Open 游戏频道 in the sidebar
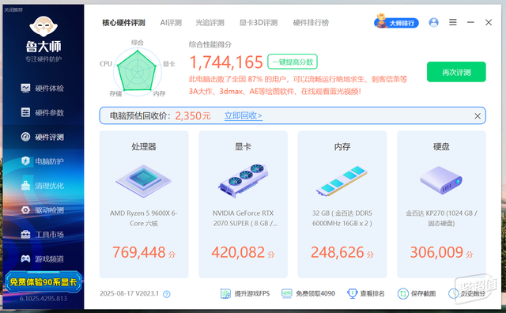The height and width of the screenshot is (313, 506). coord(43,258)
